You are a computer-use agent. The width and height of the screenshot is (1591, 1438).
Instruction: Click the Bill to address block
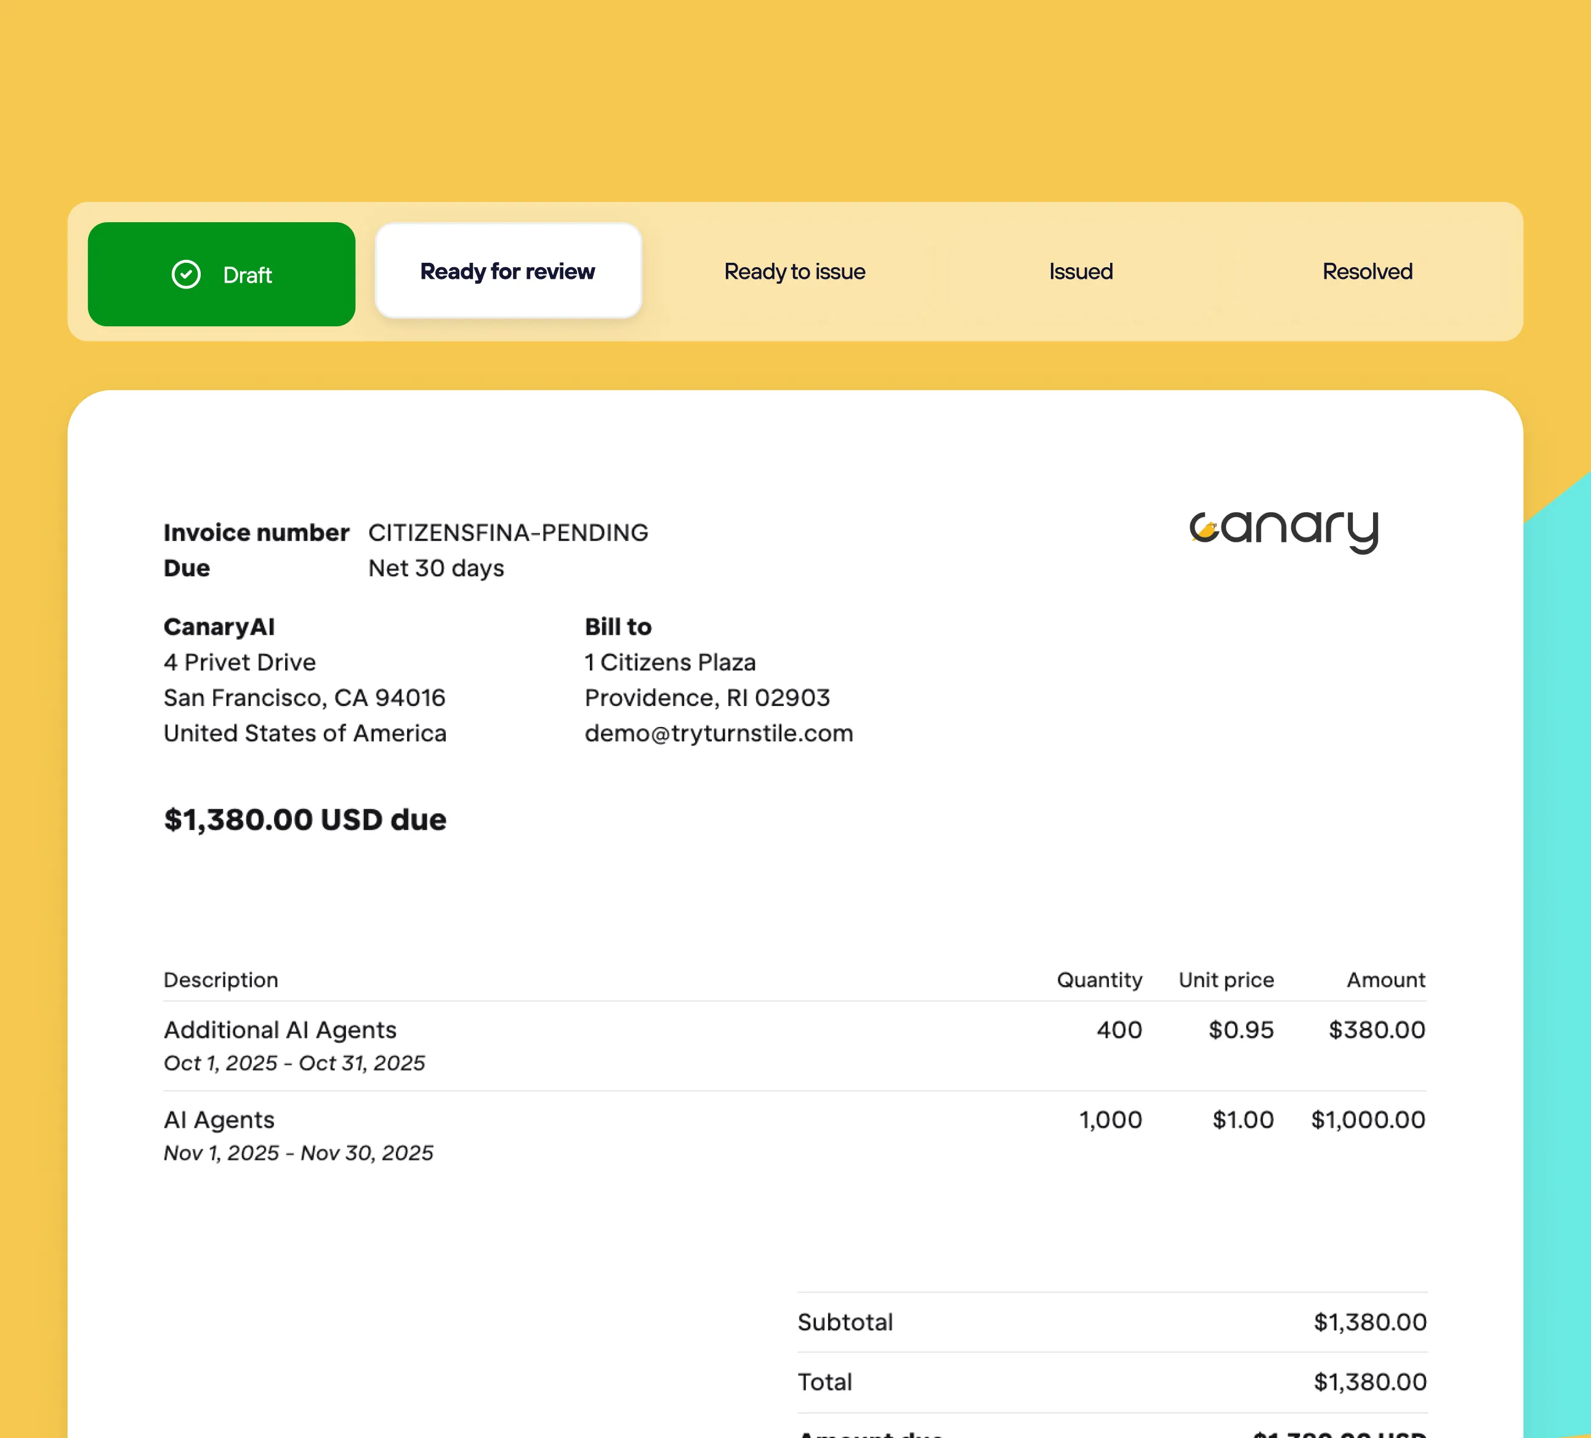[706, 679]
